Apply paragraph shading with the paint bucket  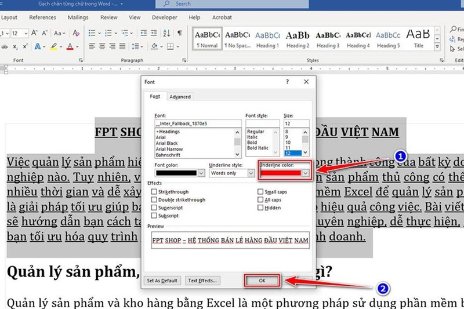[x=154, y=46]
